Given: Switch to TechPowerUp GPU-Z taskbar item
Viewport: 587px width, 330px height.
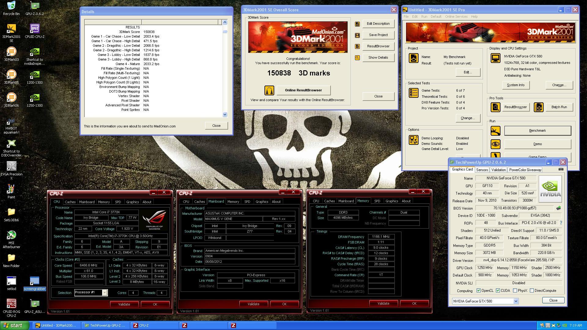Looking at the screenshot, I should (105, 325).
